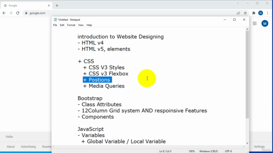
Task: Click Notepad horizontal scroll right arrow
Action: (244, 147)
